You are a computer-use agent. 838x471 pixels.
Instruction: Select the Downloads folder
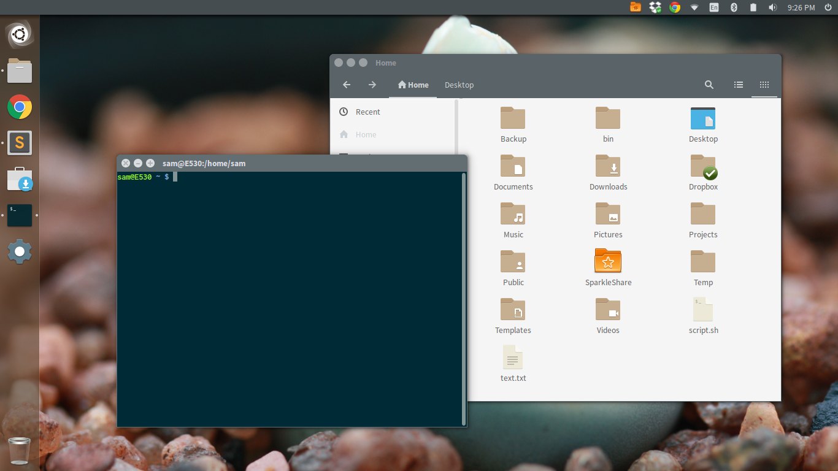point(608,166)
